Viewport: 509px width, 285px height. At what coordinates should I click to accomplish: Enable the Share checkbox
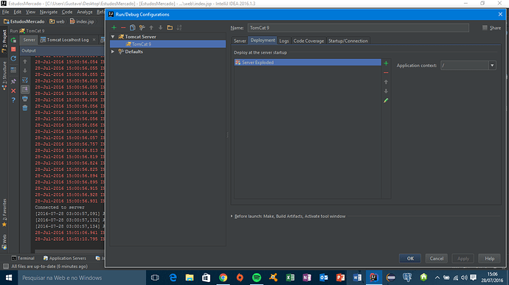(x=485, y=28)
